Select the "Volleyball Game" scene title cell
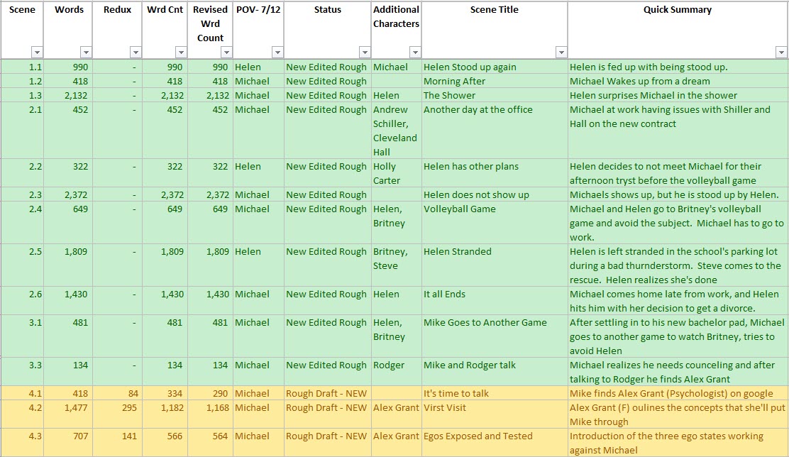 pos(468,209)
